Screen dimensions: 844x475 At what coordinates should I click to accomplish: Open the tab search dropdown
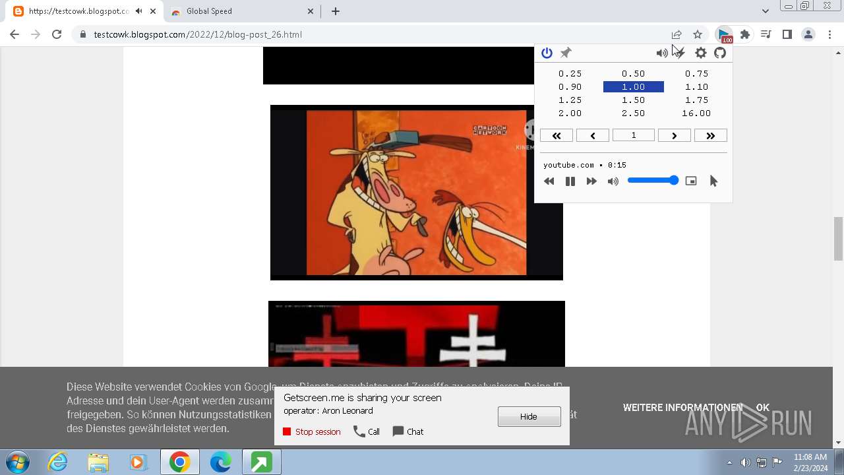coord(765,11)
